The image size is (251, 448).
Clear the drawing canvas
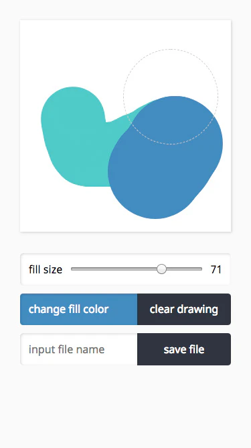click(184, 309)
